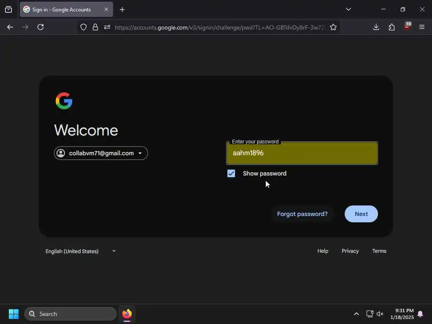Click the Firefox icon in the taskbar
Viewport: 432px width, 324px height.
[127, 314]
